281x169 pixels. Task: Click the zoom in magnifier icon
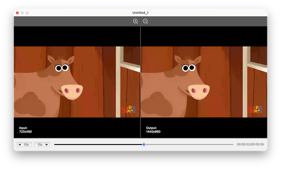pyautogui.click(x=135, y=21)
